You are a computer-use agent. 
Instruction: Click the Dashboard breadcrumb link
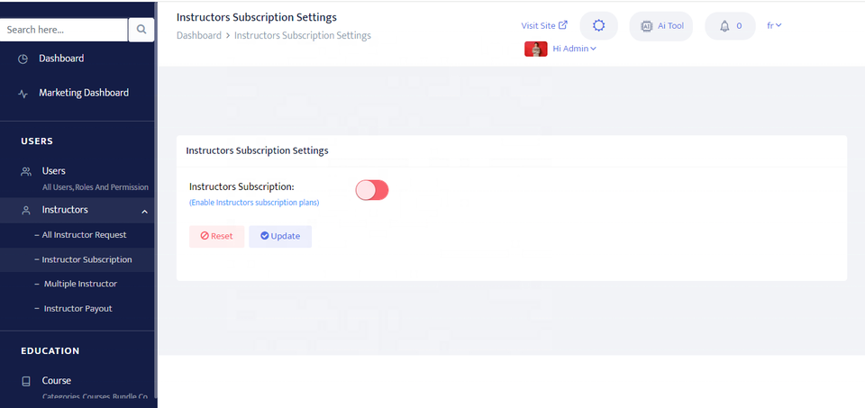click(198, 36)
